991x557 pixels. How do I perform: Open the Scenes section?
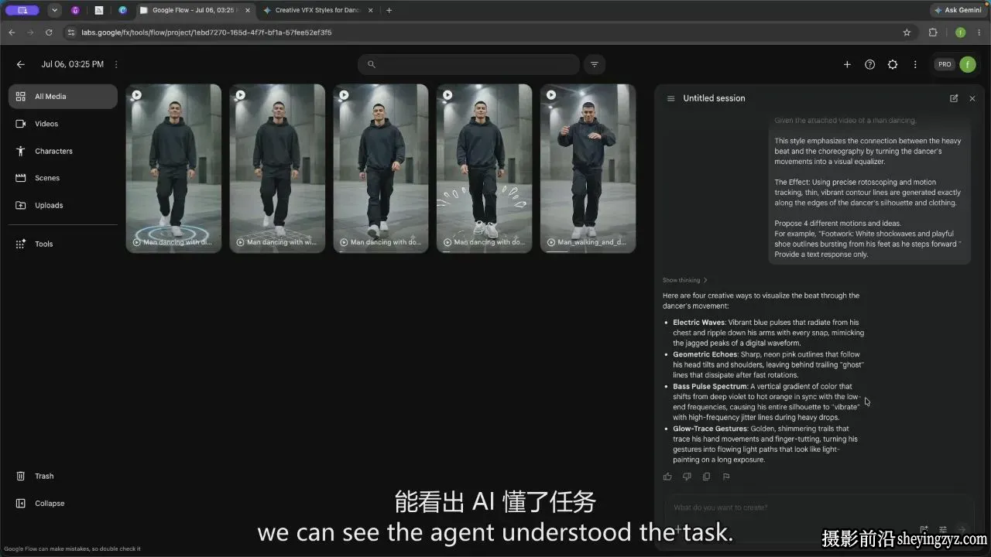click(63, 178)
